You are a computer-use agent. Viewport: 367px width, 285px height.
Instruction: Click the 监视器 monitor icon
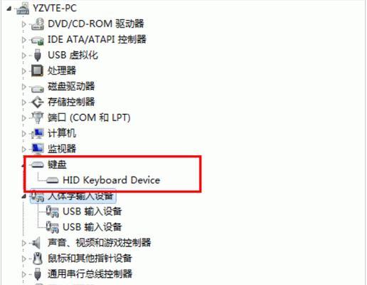click(38, 149)
